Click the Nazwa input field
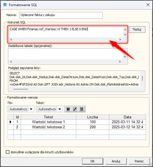The height and width of the screenshot is (167, 153). pyautogui.click(x=61, y=15)
